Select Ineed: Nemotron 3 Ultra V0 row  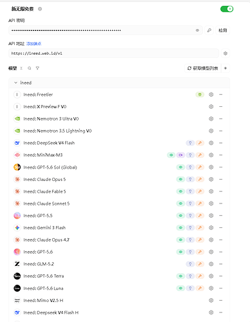[x=119, y=118]
